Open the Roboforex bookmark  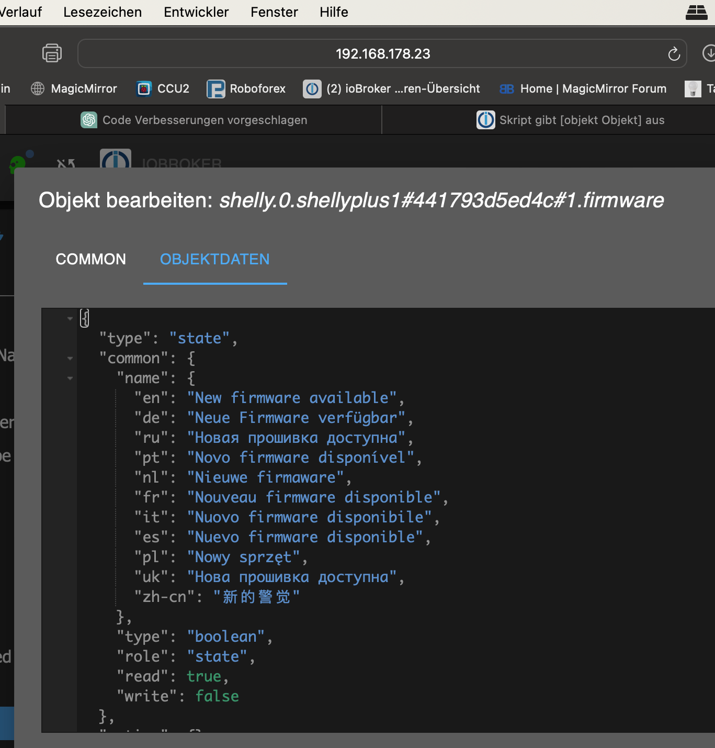[246, 88]
